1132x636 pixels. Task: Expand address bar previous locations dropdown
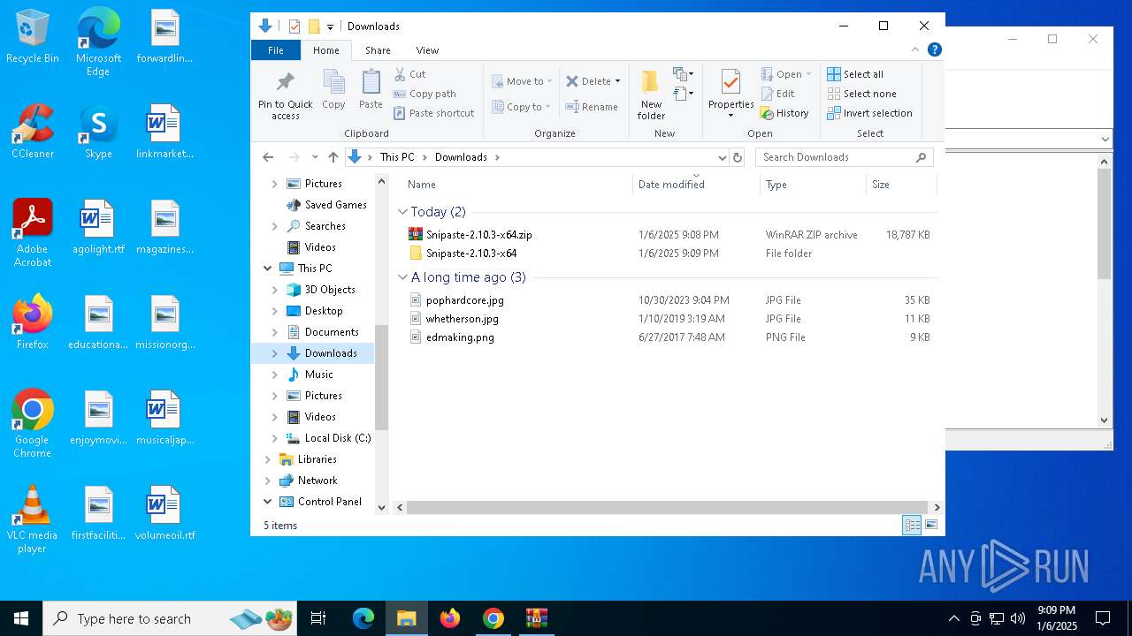tap(723, 157)
